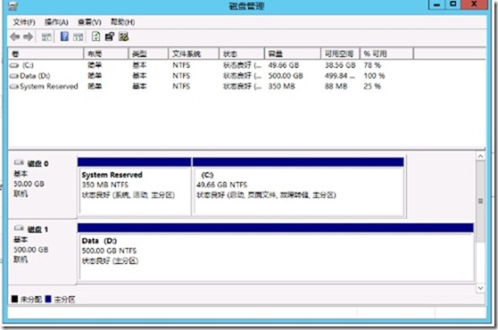Click the drive icon beside System Reserved row
498x330 pixels.
point(14,87)
